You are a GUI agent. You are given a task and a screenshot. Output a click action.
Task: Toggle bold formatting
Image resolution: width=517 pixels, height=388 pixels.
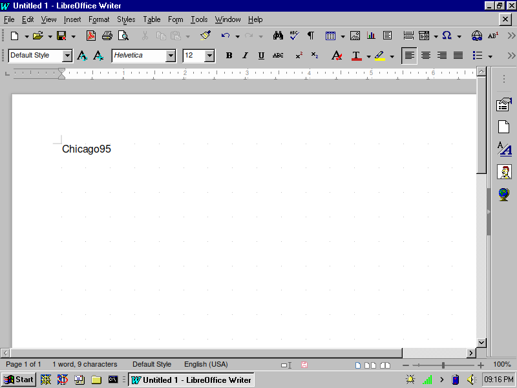click(x=229, y=56)
